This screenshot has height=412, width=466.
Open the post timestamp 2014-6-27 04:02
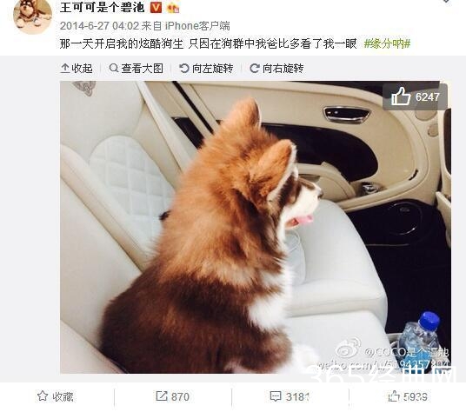(99, 26)
